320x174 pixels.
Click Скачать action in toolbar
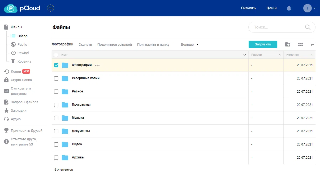[x=85, y=45]
